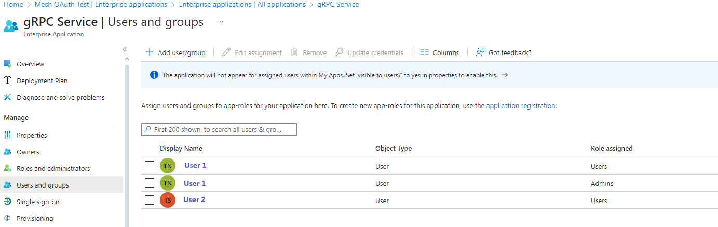Click the users and groups search field
The height and width of the screenshot is (227, 718).
[x=219, y=129]
